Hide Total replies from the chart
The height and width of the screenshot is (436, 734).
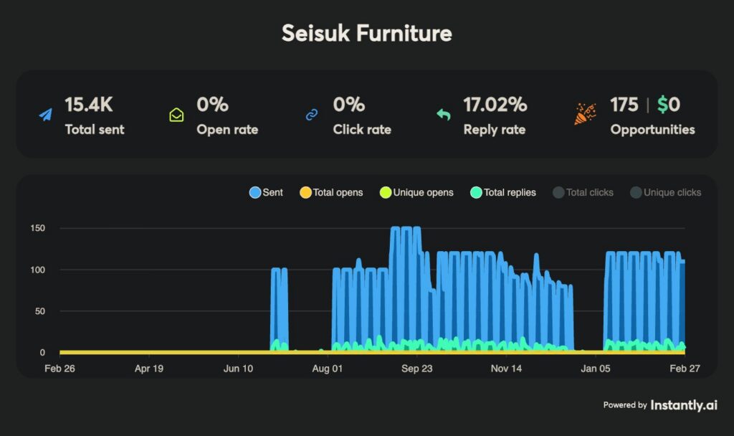pos(502,192)
